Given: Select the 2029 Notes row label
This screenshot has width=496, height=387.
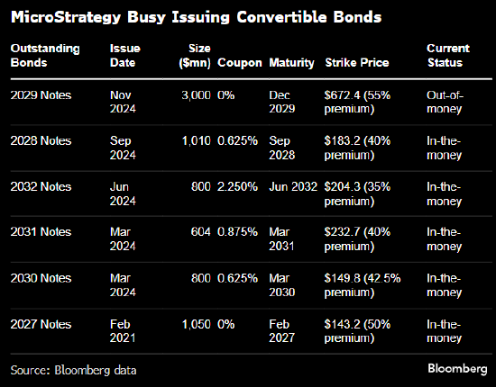Looking at the screenshot, I should (x=41, y=95).
